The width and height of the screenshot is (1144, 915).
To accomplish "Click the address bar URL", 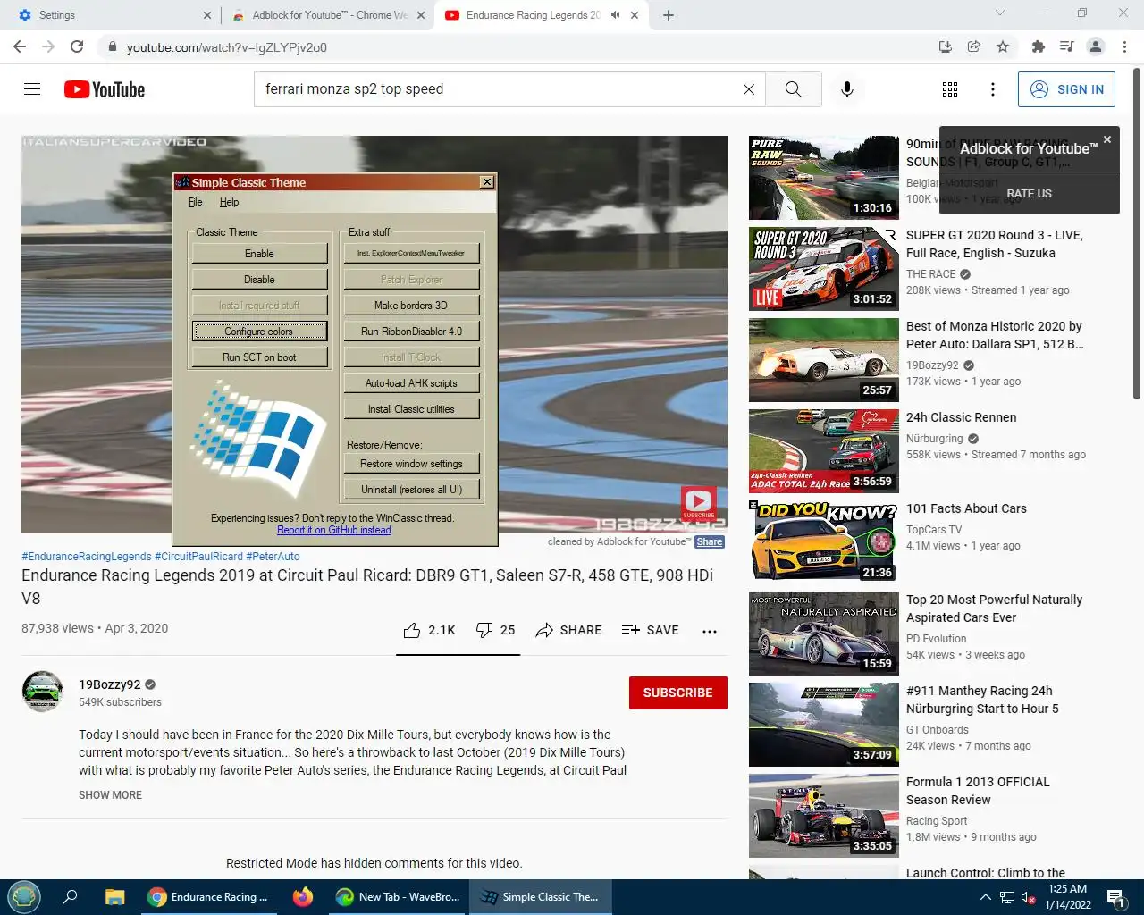I will coord(227,47).
